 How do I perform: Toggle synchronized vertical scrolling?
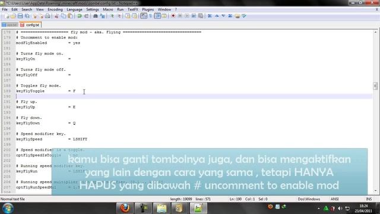(128, 16)
